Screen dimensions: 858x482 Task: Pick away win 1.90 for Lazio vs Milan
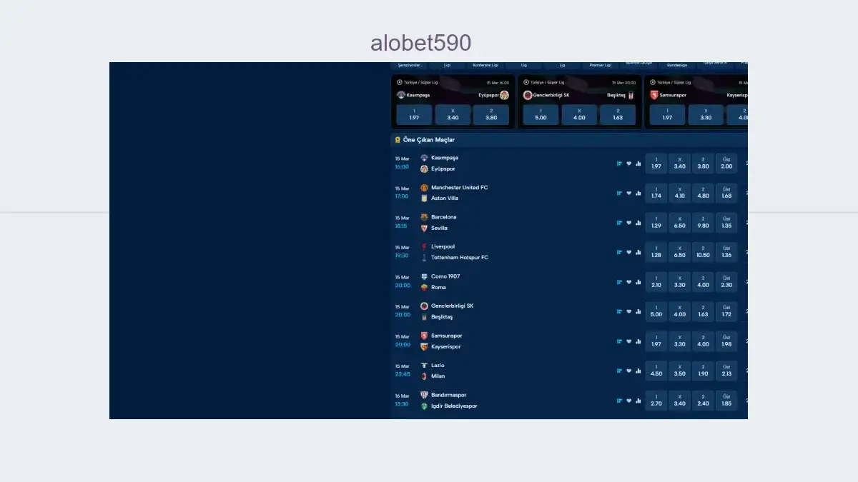(x=703, y=371)
